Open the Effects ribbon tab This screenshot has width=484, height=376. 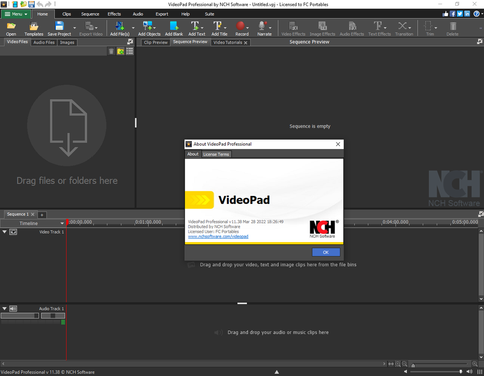tap(114, 14)
